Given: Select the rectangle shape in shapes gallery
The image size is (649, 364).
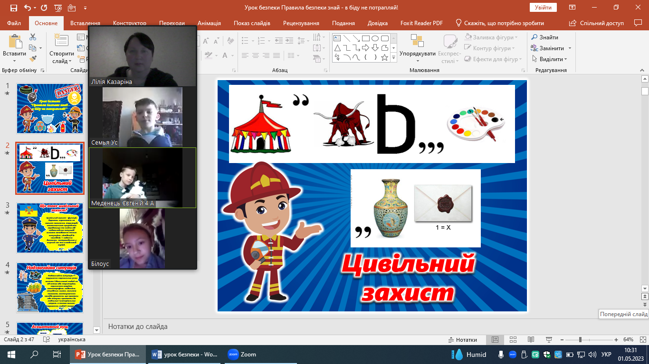Looking at the screenshot, I should coord(366,38).
